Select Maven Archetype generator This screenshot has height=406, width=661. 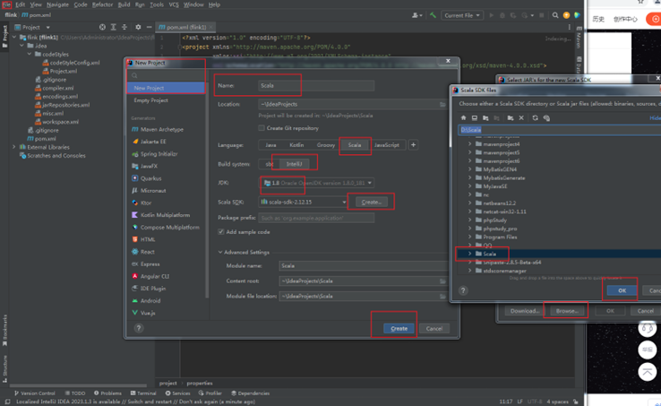pos(162,129)
